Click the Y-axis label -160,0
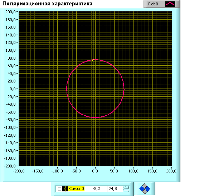Image resolution: width=199 pixels, height=196 pixels. tap(10, 151)
